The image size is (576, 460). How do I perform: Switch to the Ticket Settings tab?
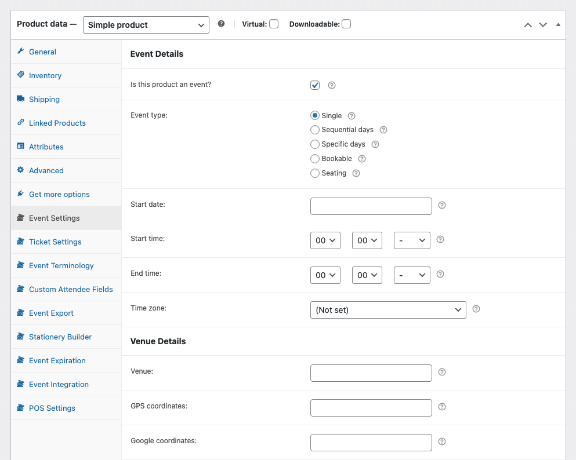click(x=55, y=242)
